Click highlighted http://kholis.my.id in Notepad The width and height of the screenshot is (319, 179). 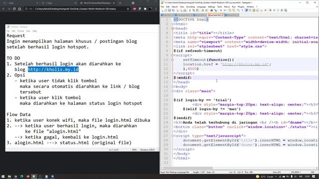point(53,70)
